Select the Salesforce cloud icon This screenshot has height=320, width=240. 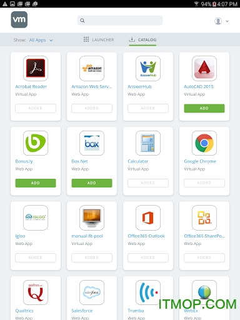pos(92,292)
